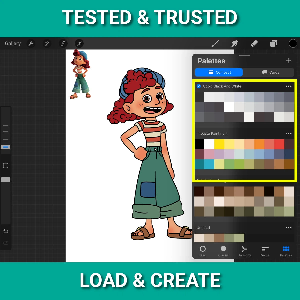
Task: Open the Palettes color tab
Action: 286,251
